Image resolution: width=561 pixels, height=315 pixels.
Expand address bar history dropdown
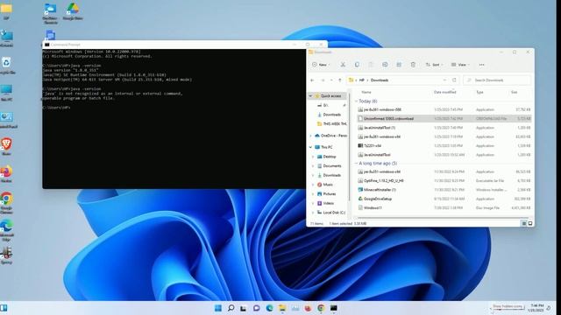(x=444, y=80)
